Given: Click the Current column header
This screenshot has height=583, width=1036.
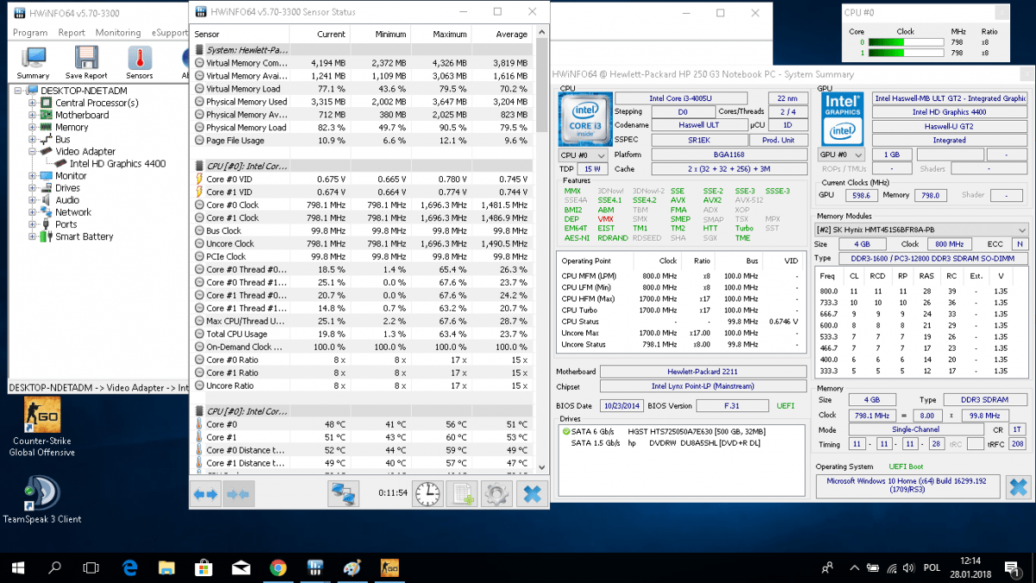Looking at the screenshot, I should (319, 34).
